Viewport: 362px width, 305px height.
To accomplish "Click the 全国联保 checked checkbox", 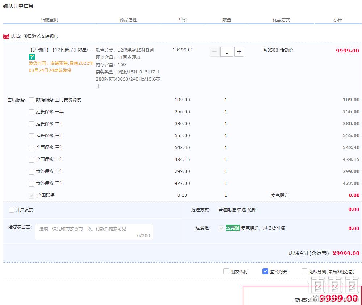I will pos(31,196).
